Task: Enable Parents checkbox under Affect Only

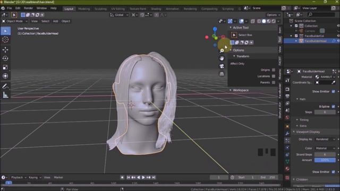Action: (x=274, y=83)
